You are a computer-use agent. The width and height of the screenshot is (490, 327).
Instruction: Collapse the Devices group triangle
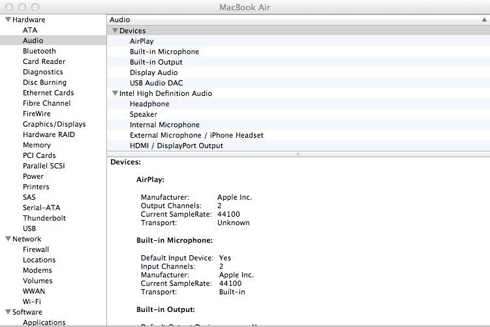tap(115, 30)
